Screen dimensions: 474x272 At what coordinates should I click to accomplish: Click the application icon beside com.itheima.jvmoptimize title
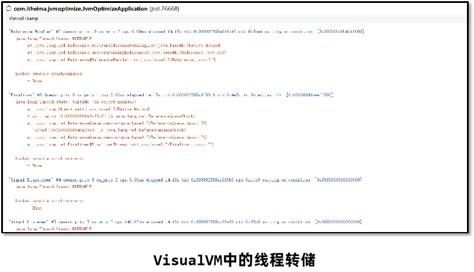point(9,8)
